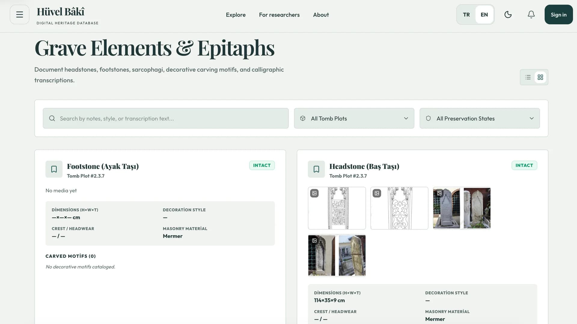Image resolution: width=577 pixels, height=324 pixels.
Task: Switch to grid view layout
Action: [x=540, y=77]
